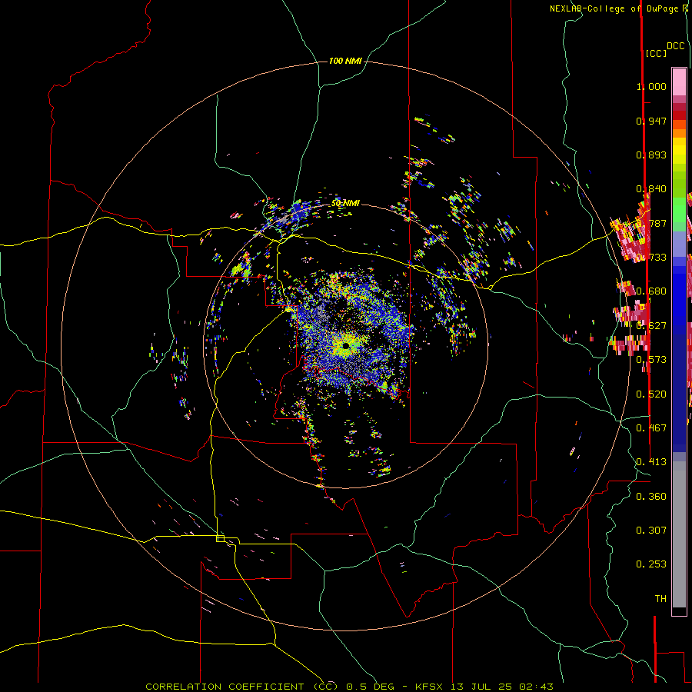Screen dimensions: 692x692
Task: Pick the light pink swatch at color bar top
Action: click(679, 82)
